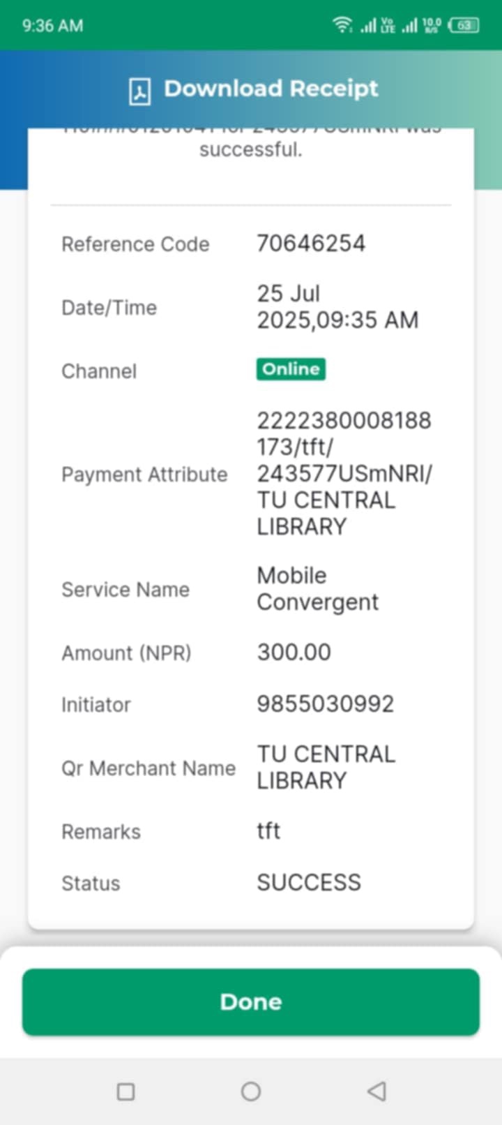Tap the date 25 Jul 2025 value

[337, 306]
